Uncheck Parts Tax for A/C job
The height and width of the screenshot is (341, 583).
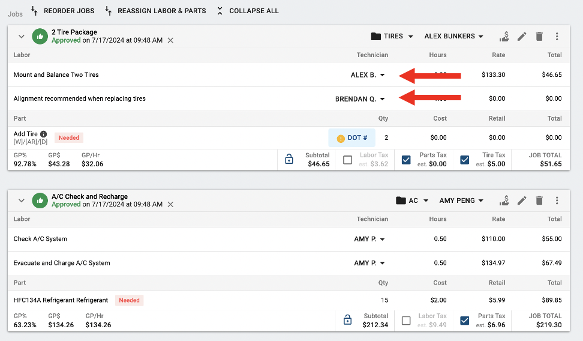464,321
